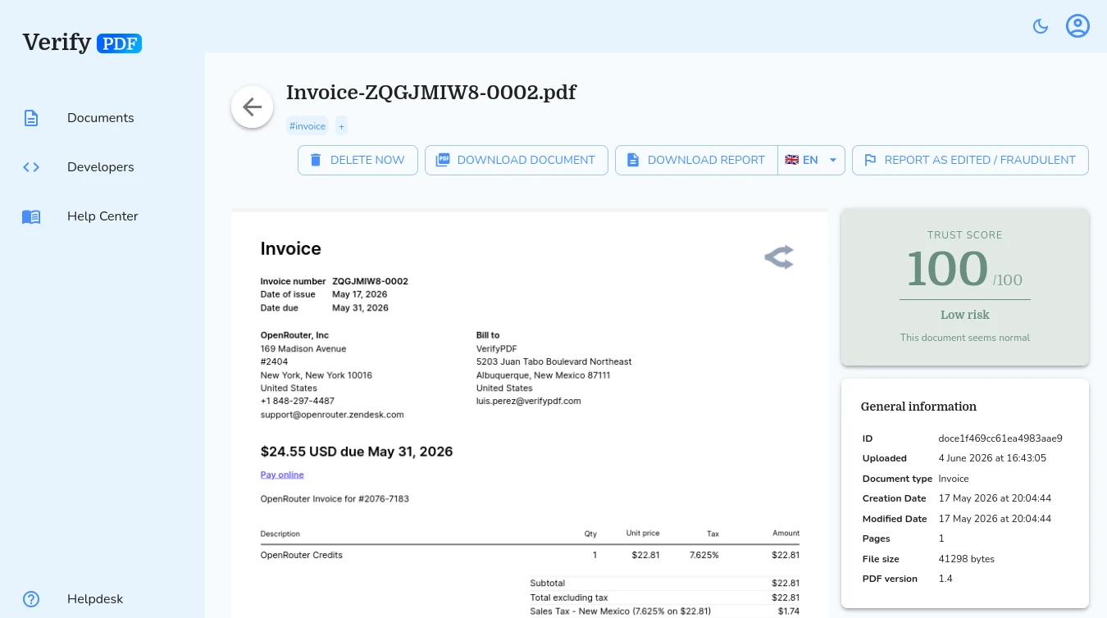Viewport: 1107px width, 618px height.
Task: Click email luis.perez@verifypdf.com
Action: click(x=529, y=401)
